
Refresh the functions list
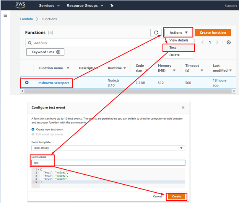[x=156, y=33]
